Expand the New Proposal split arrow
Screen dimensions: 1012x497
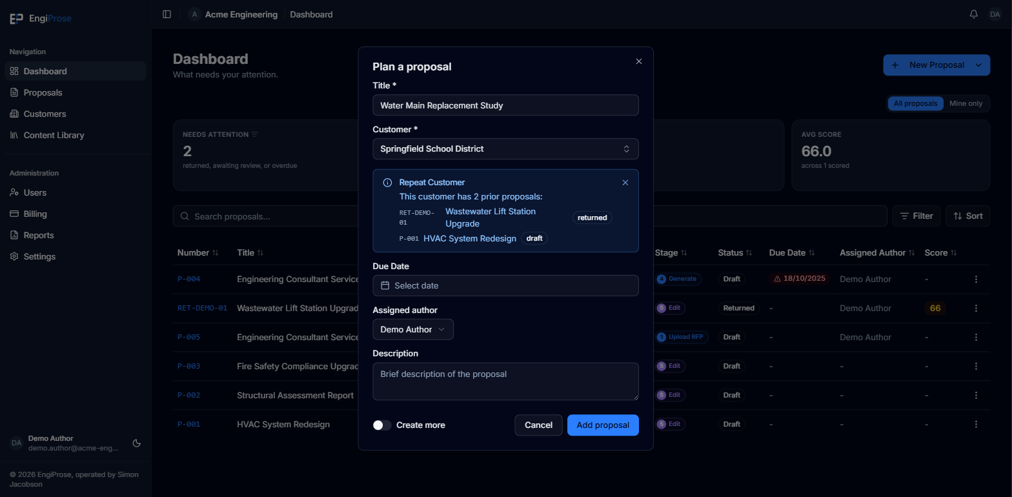point(978,65)
